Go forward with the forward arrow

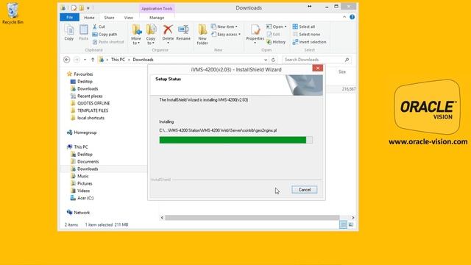pos(77,60)
